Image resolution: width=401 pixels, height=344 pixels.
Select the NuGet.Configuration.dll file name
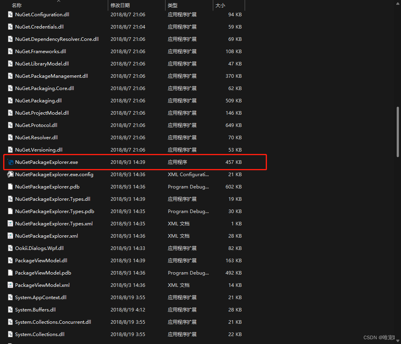(42, 15)
